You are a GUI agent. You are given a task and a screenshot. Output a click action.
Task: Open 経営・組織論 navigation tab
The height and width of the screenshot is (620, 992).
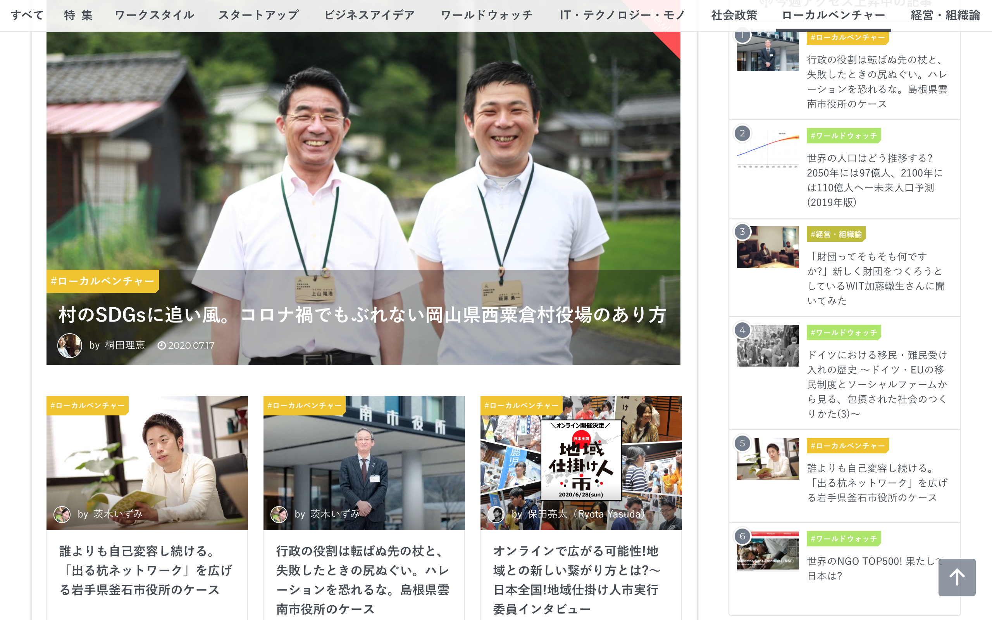(x=945, y=15)
